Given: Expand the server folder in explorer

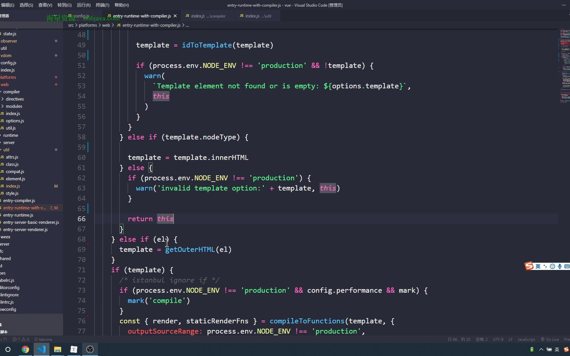Looking at the screenshot, I should (9, 142).
